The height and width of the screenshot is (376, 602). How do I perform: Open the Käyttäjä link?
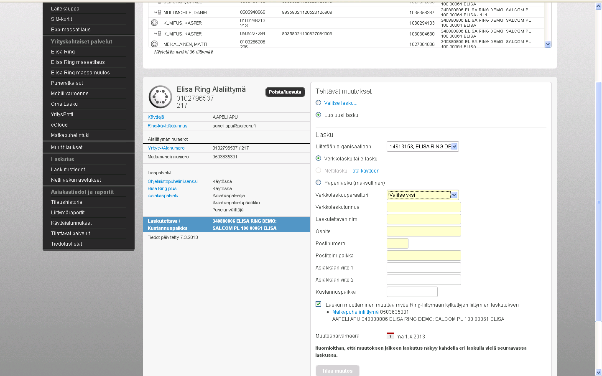point(156,117)
